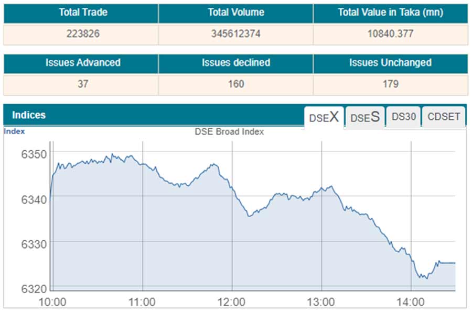Click the Issues declined header
Image resolution: width=472 pixels, height=314 pixels.
tap(235, 63)
